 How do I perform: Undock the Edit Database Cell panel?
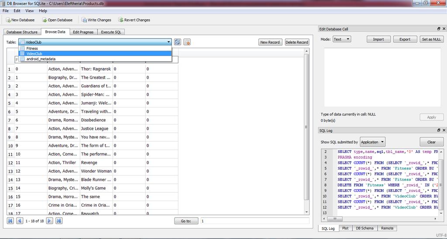pyautogui.click(x=439, y=29)
